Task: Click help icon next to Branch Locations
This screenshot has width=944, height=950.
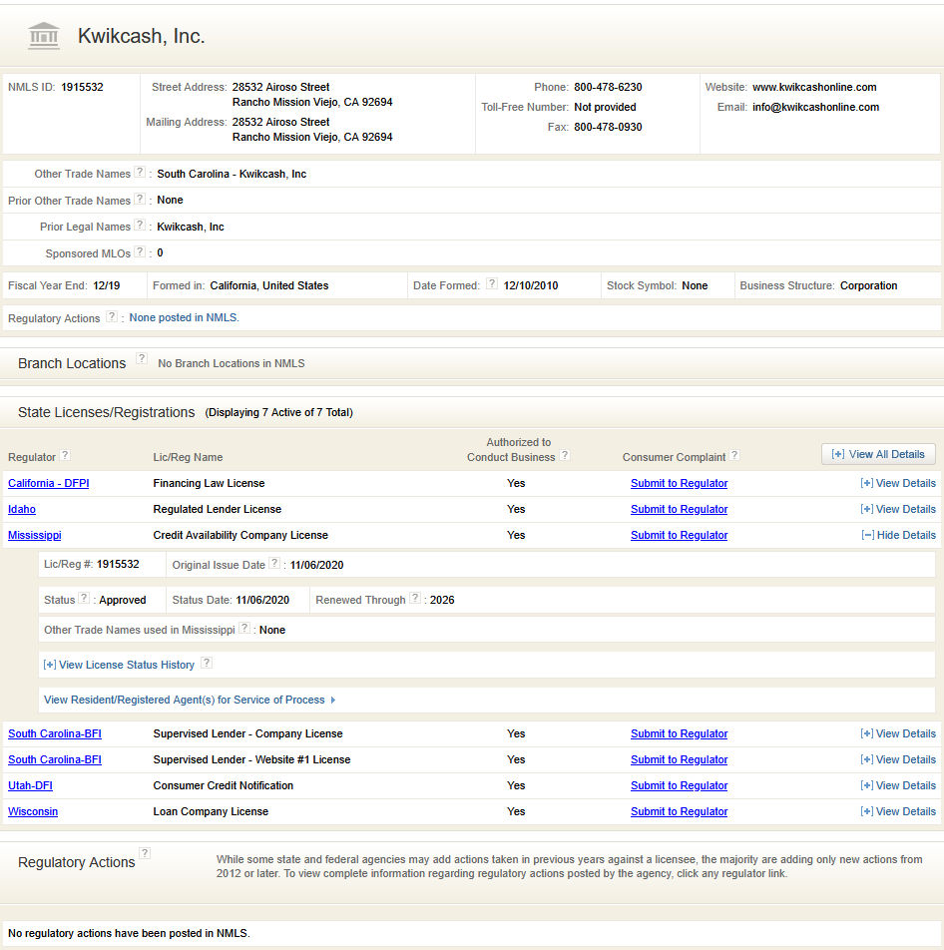Action: (142, 359)
